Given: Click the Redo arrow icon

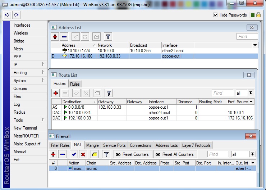Looking at the screenshot, I should (16, 15).
